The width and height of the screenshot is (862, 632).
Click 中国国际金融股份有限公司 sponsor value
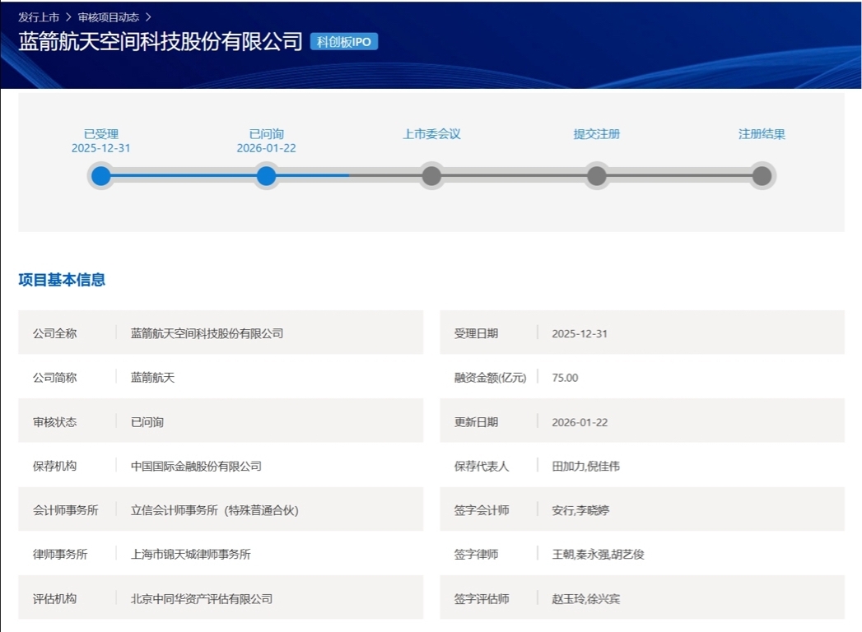[x=196, y=466]
